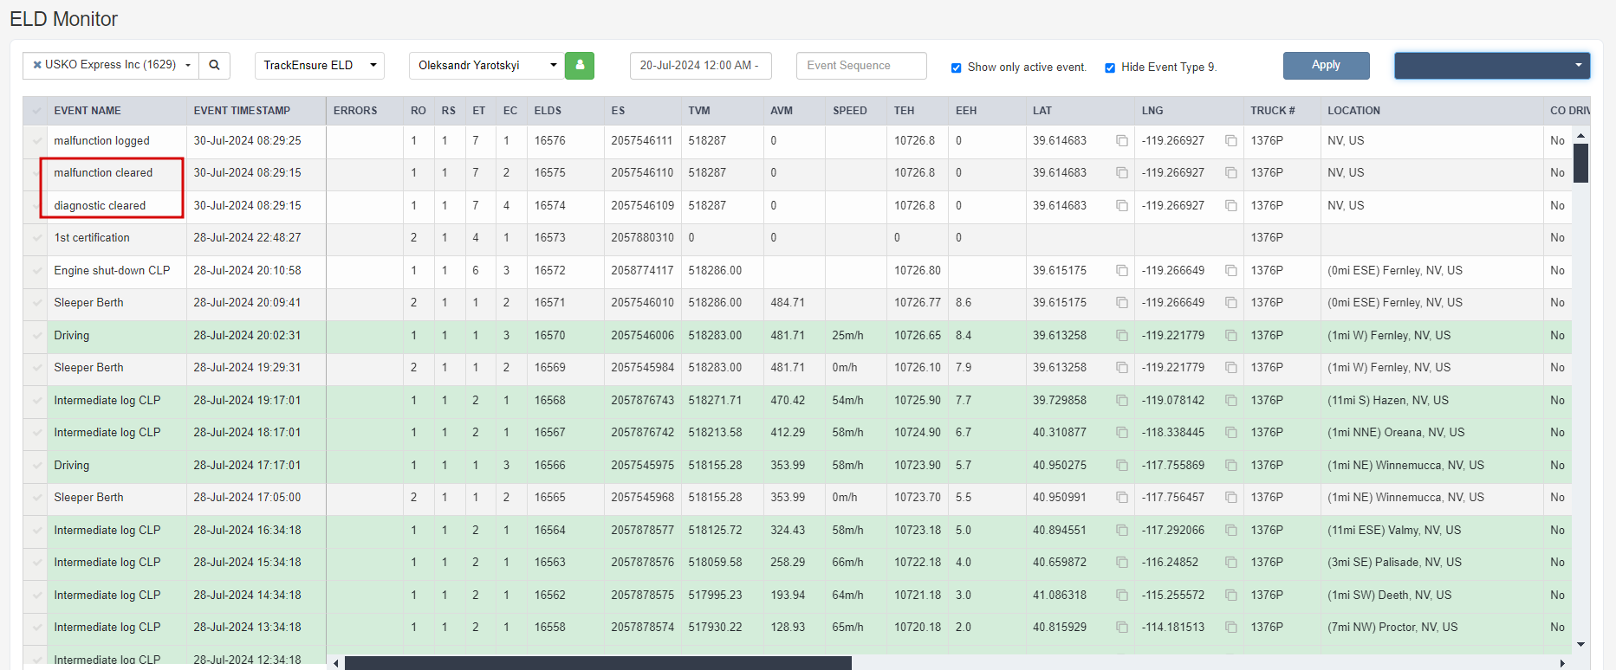The image size is (1616, 670).
Task: Select the 1st certification event name
Action: pos(92,237)
